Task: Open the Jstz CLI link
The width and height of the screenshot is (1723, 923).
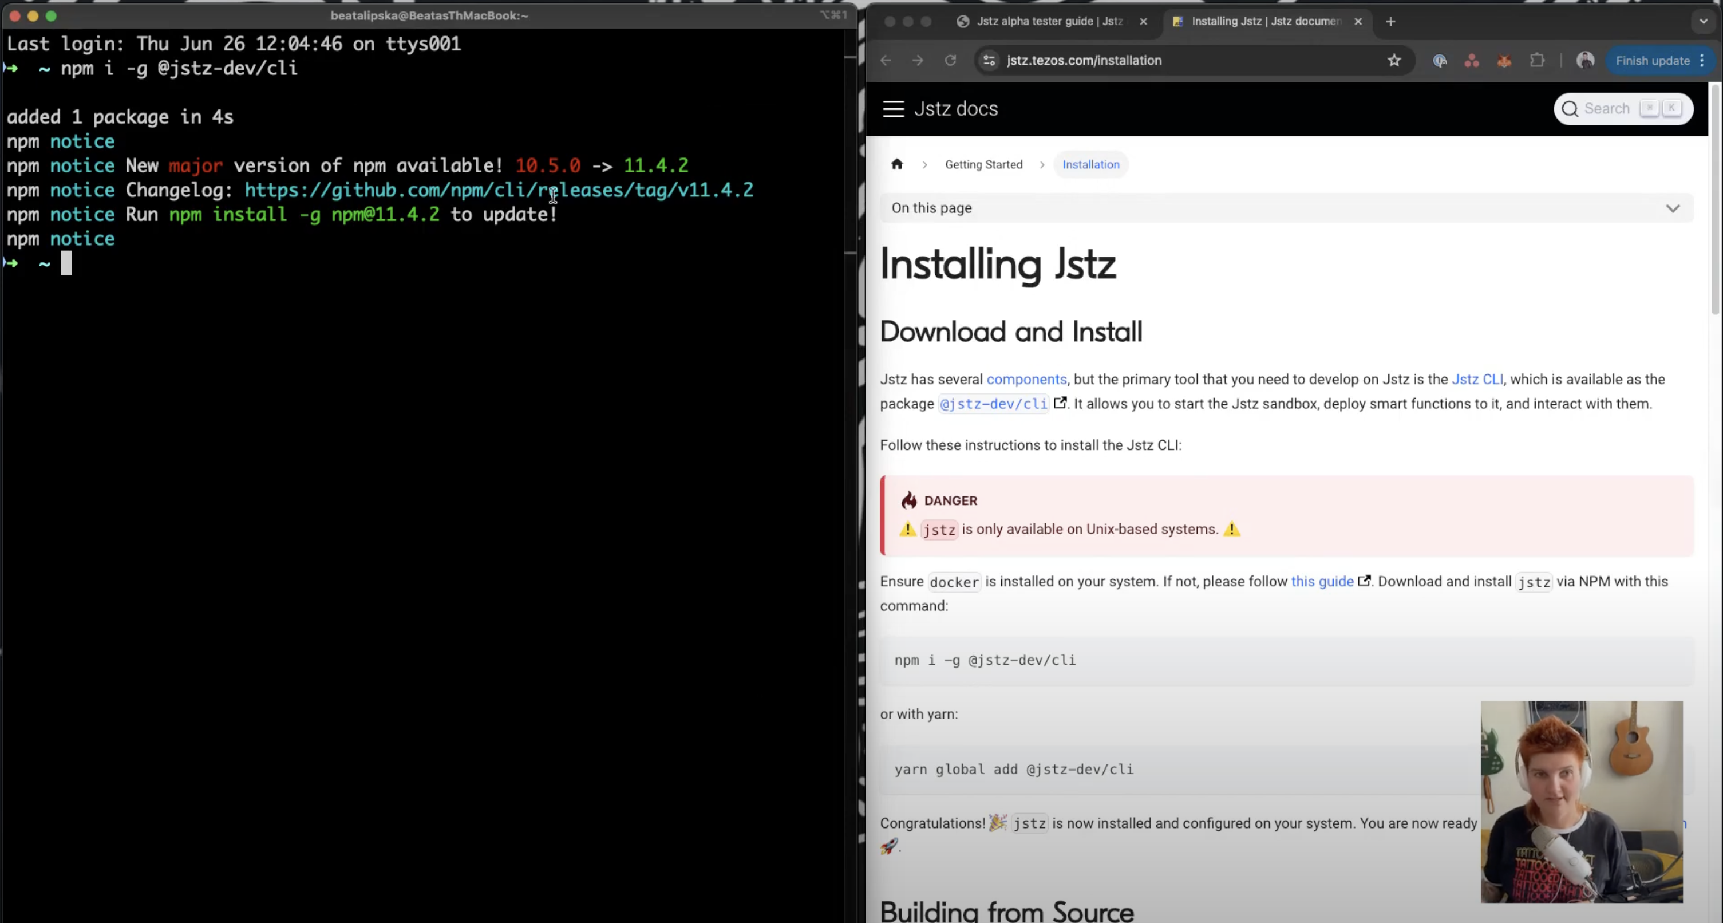Action: (x=1477, y=379)
